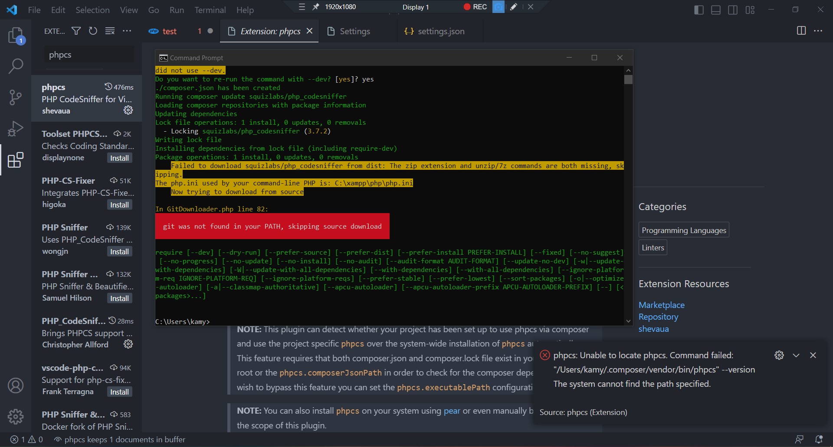Open notification settings gear for phpcs error

click(779, 355)
